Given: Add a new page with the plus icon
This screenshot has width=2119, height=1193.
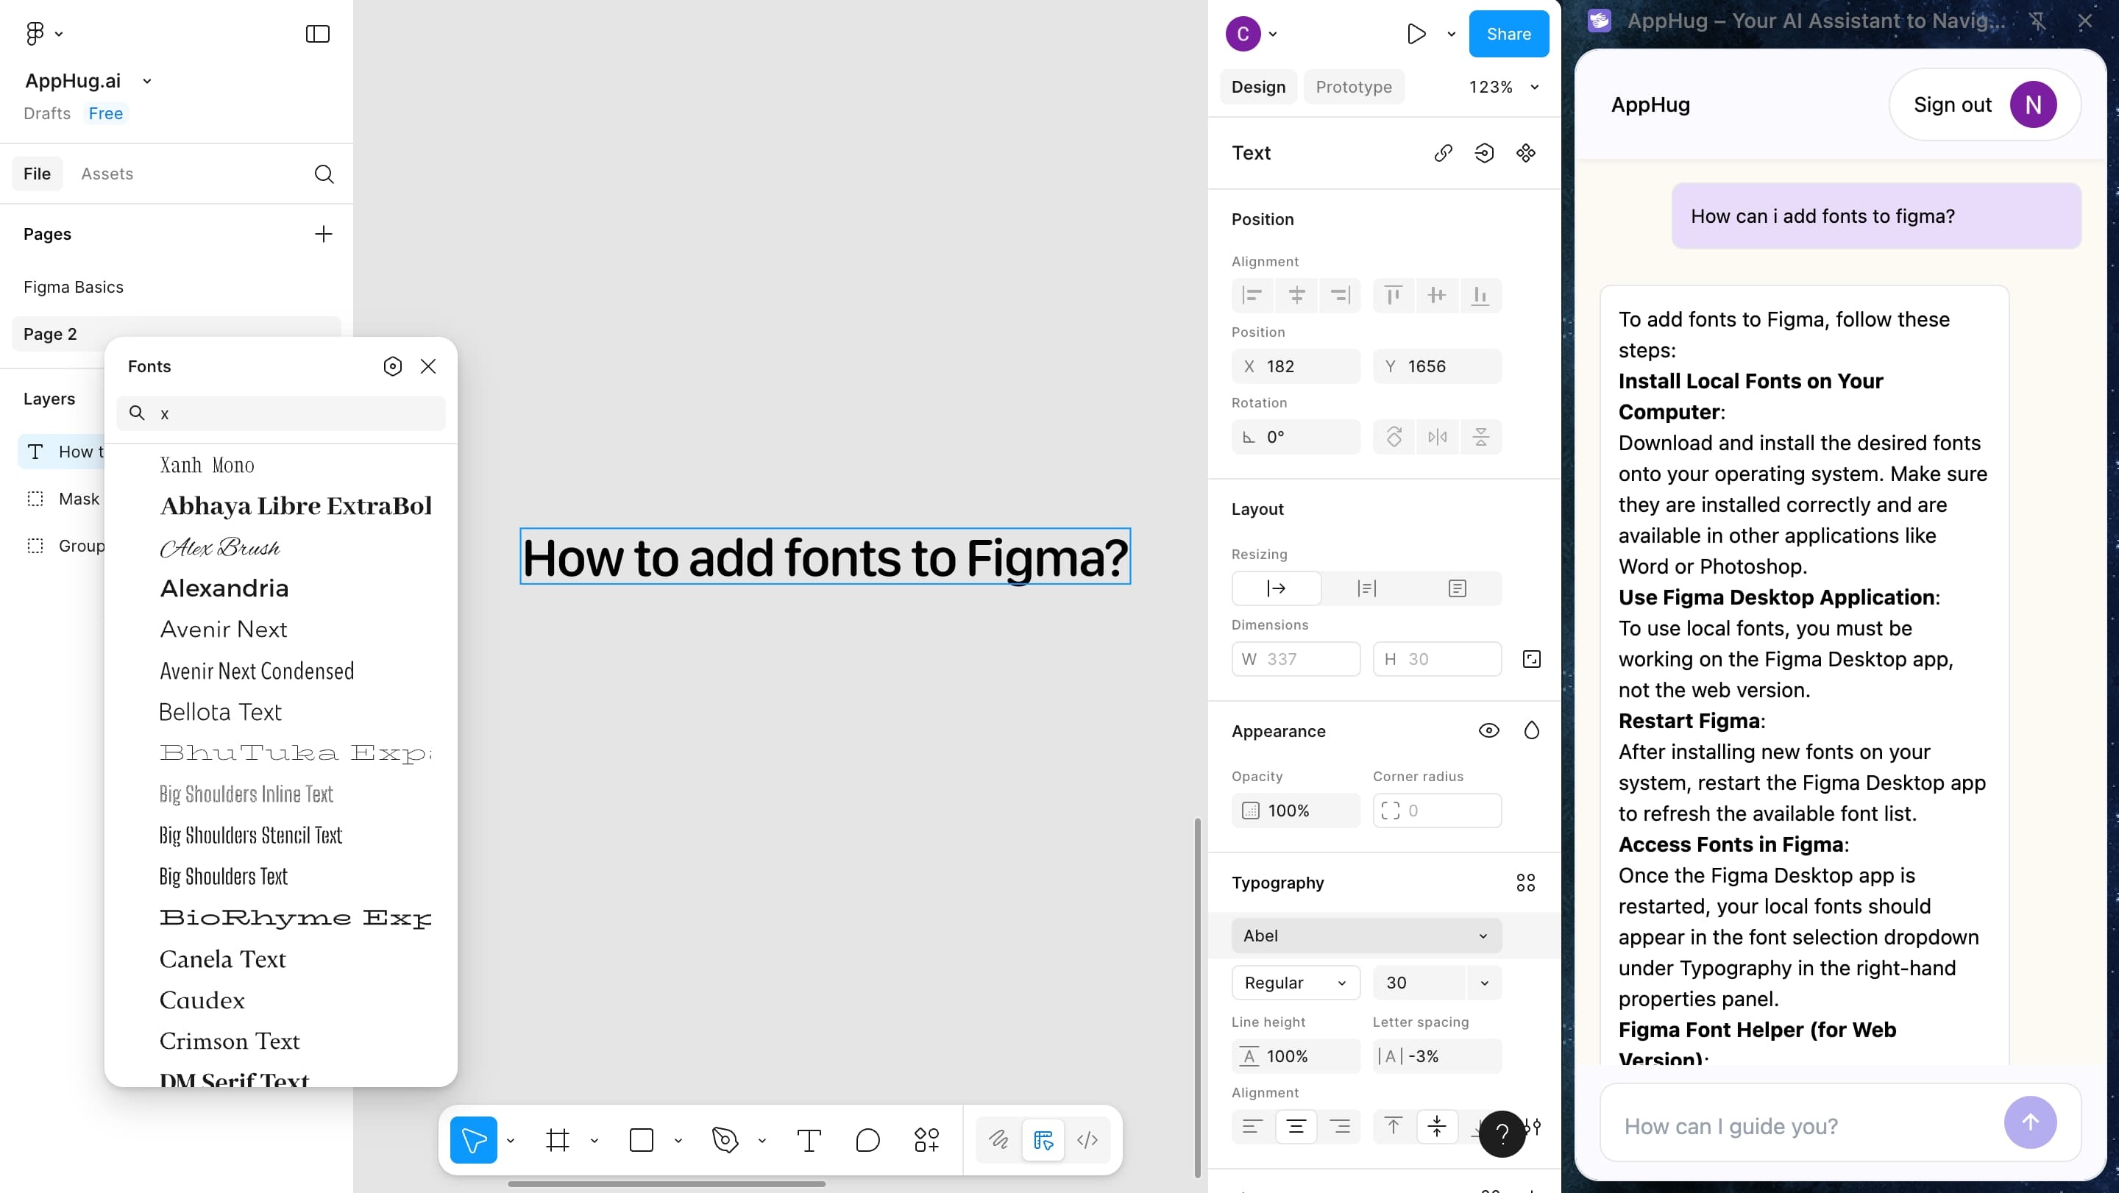Looking at the screenshot, I should (323, 235).
